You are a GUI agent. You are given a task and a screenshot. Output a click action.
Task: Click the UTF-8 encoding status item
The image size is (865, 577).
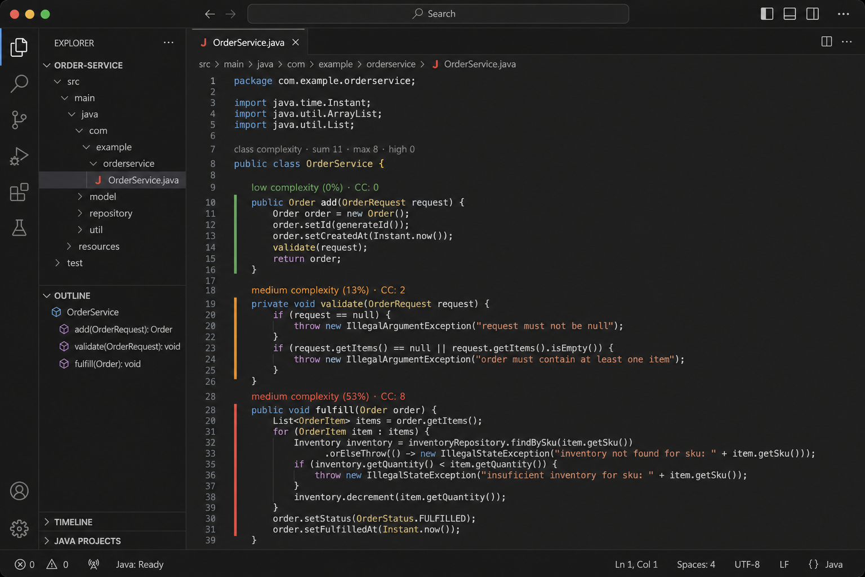(x=747, y=564)
